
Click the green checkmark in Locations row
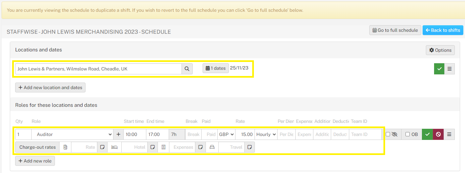(x=439, y=69)
